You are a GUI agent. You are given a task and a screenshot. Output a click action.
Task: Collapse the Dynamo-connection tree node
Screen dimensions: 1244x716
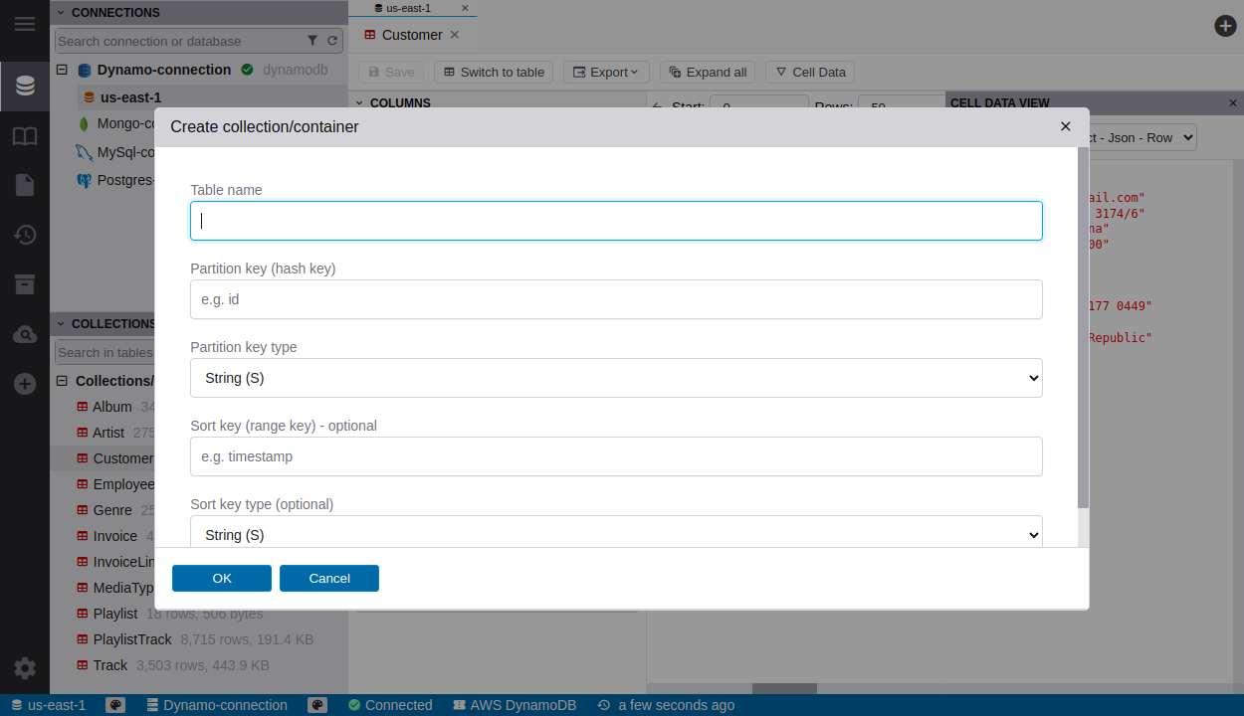tap(62, 70)
